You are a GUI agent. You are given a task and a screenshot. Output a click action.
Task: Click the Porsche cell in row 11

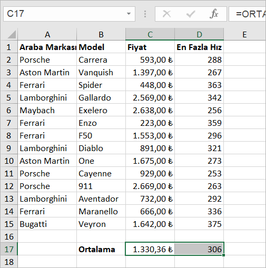(47, 173)
